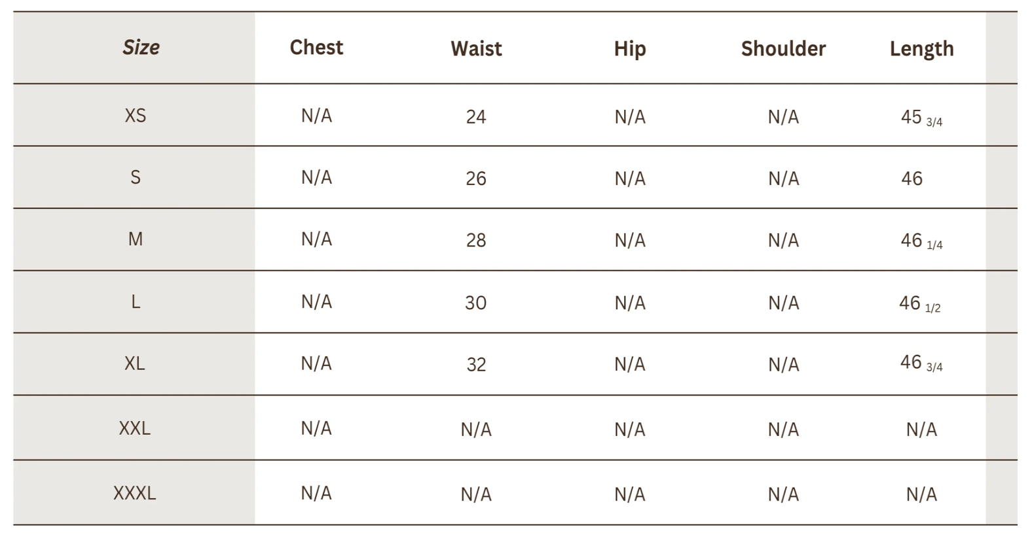Viewport: 1032px width, 536px height.
Task: Click the Hip column header
Action: (630, 49)
